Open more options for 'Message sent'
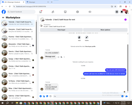This screenshot has width=132, height=105. point(64,57)
